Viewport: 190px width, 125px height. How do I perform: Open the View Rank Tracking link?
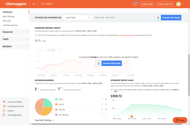(45, 120)
